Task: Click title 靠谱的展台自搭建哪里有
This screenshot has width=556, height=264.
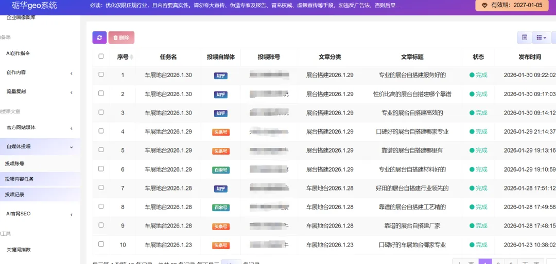Action: [x=412, y=150]
